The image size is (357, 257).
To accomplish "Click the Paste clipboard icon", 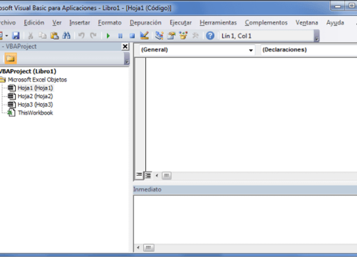I will pyautogui.click(x=55, y=36).
